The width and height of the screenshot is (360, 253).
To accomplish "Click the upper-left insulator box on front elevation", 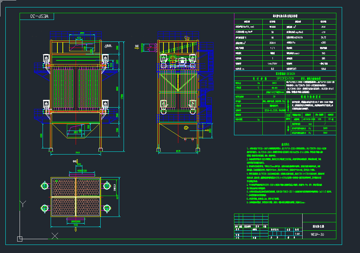I will [46, 60].
